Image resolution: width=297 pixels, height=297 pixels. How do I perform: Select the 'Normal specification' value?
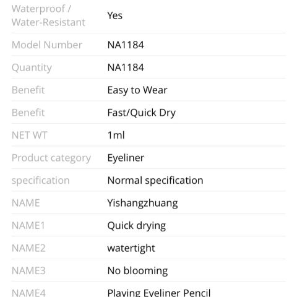155,181
